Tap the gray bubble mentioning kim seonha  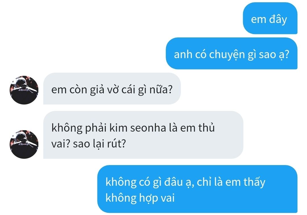[x=143, y=135]
